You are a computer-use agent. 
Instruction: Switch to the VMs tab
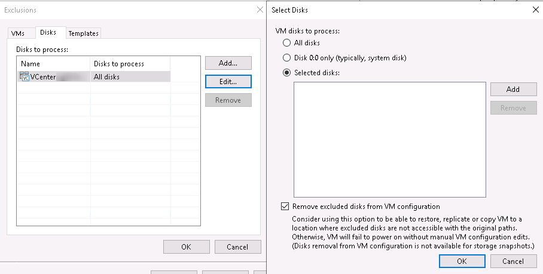pyautogui.click(x=18, y=33)
